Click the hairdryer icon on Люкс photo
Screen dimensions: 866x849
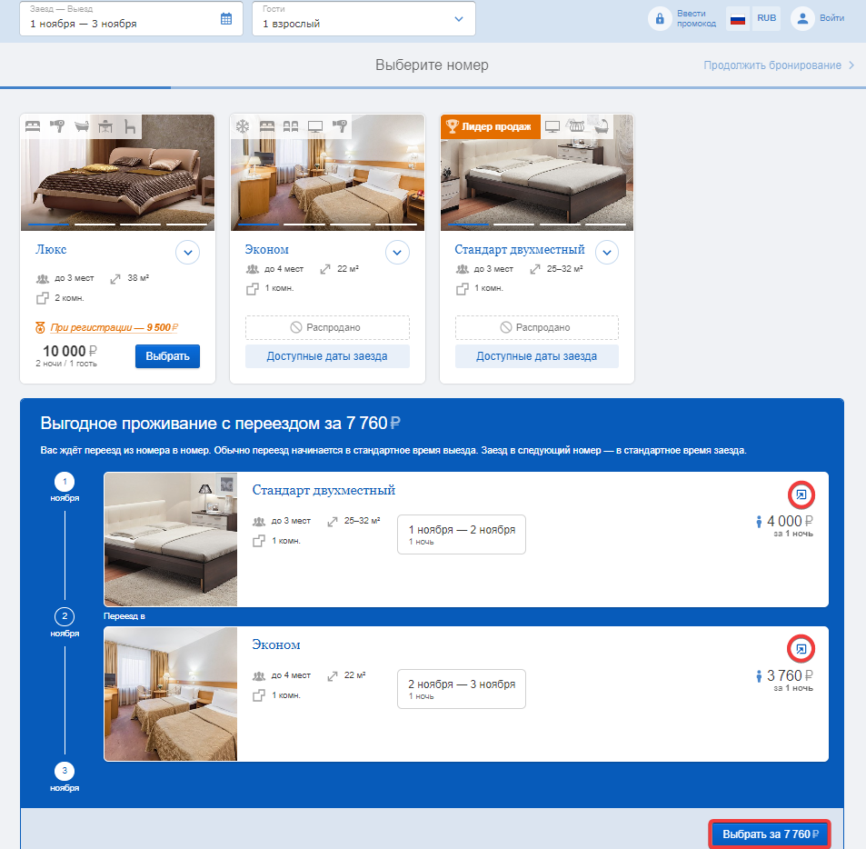point(57,126)
